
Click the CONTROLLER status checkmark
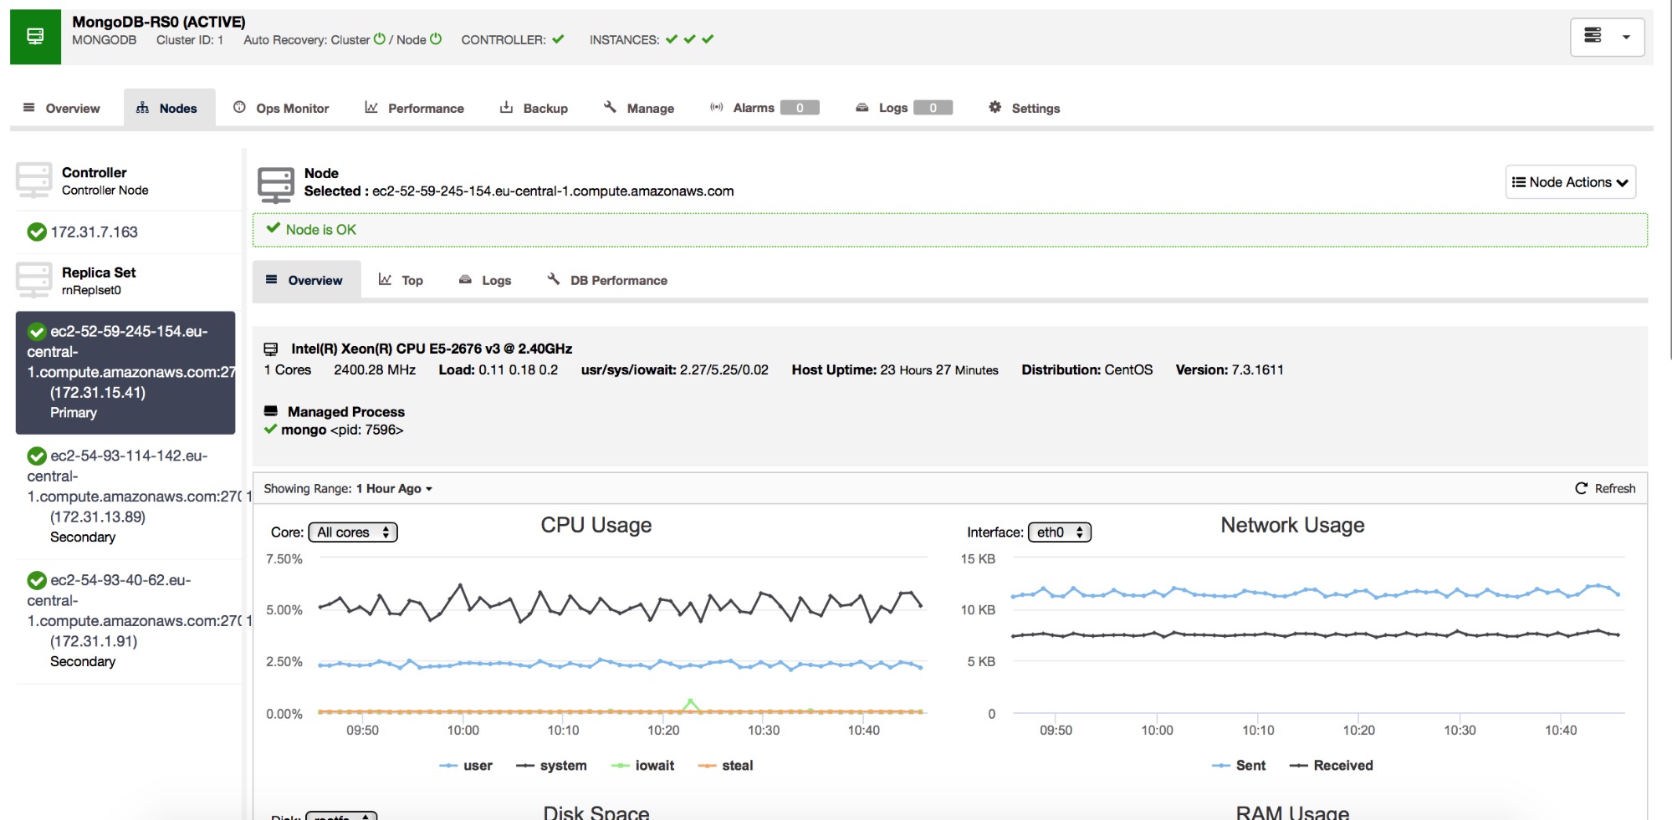click(x=558, y=39)
